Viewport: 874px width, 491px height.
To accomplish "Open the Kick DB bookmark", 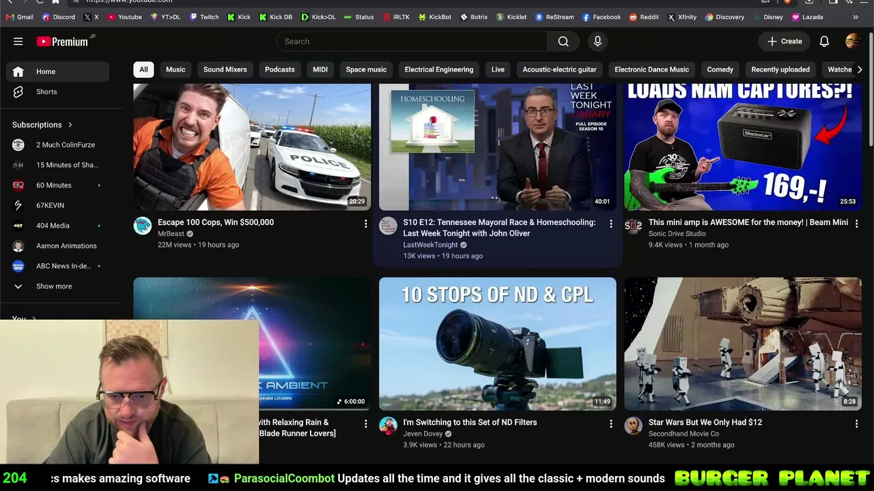I will pyautogui.click(x=276, y=17).
